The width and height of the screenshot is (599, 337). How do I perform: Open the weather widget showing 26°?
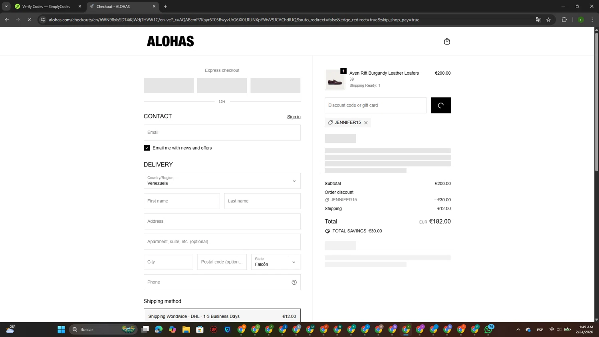tap(10, 329)
